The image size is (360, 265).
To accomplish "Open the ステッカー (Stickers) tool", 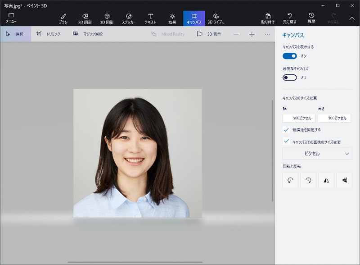I will 129,18.
